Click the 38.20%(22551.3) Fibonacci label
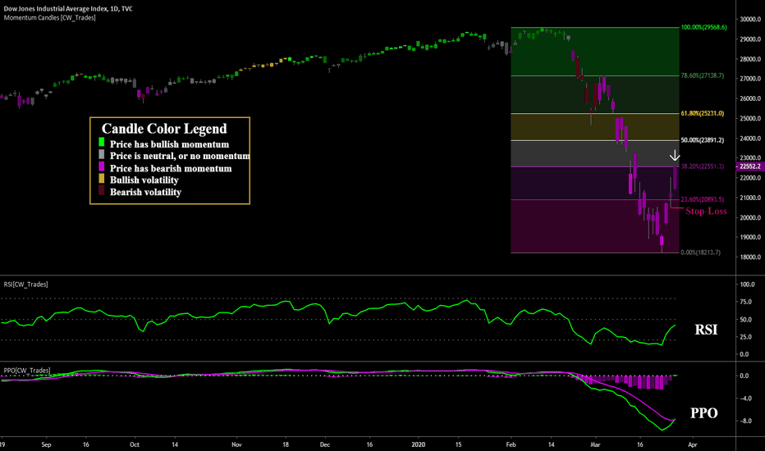The width and height of the screenshot is (765, 451). [703, 166]
